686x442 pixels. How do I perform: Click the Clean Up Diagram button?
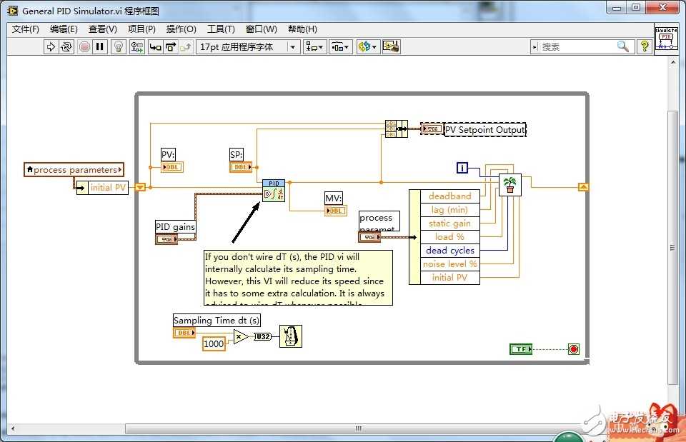(391, 46)
